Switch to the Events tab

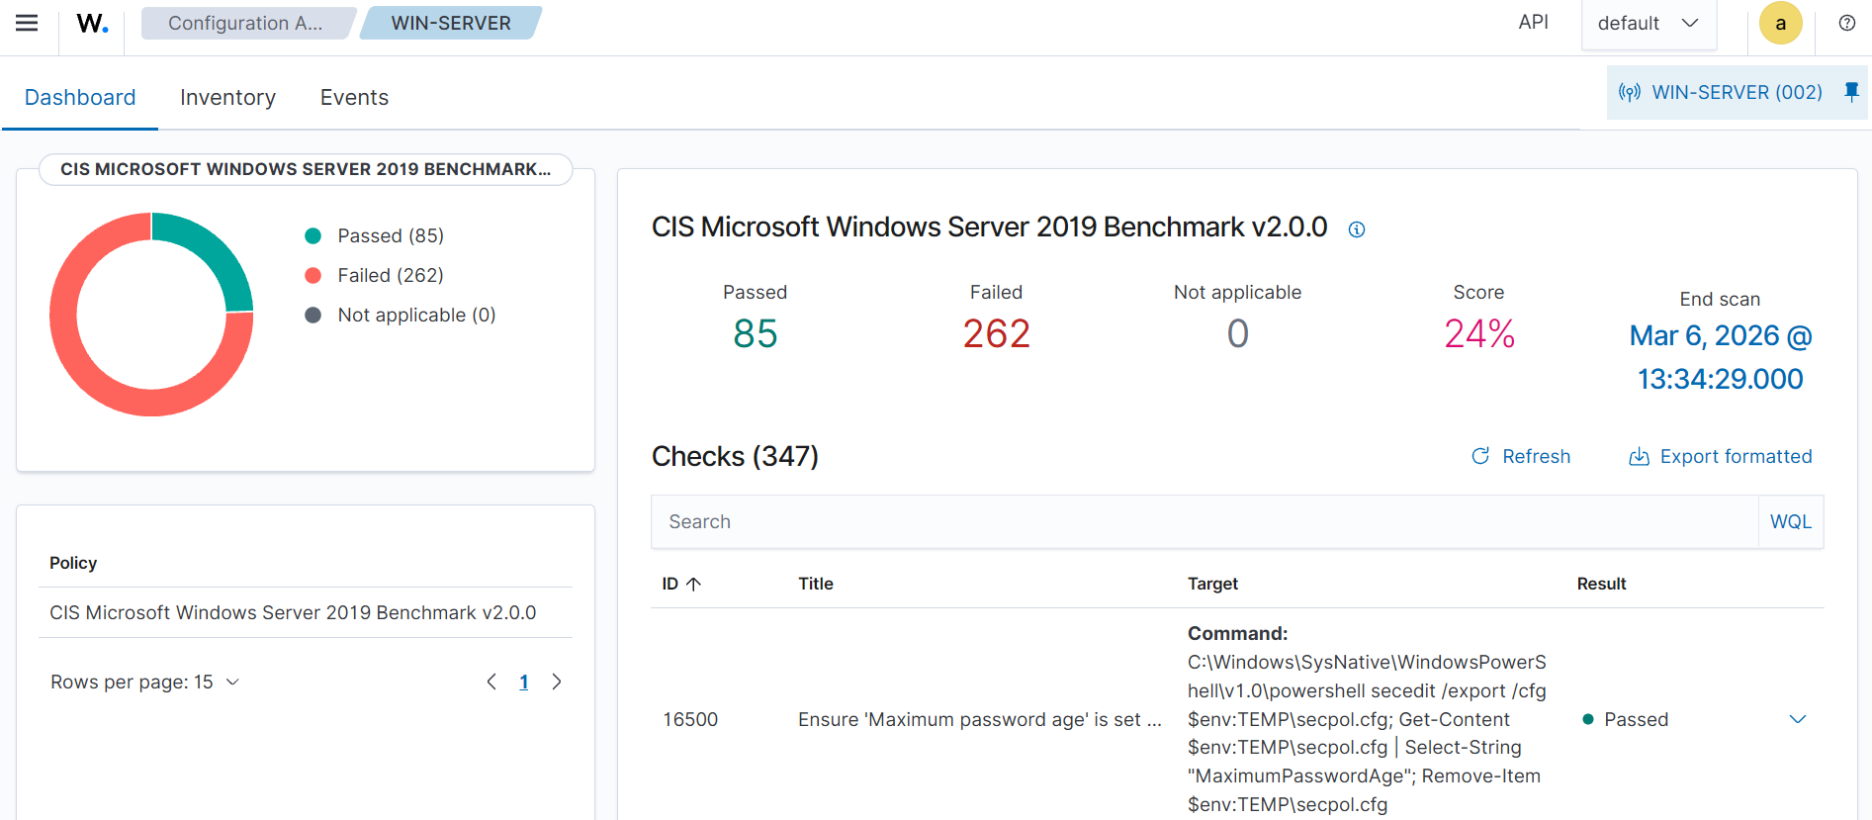[354, 97]
